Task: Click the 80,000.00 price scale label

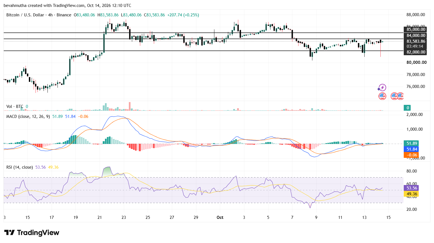Action: [417, 62]
